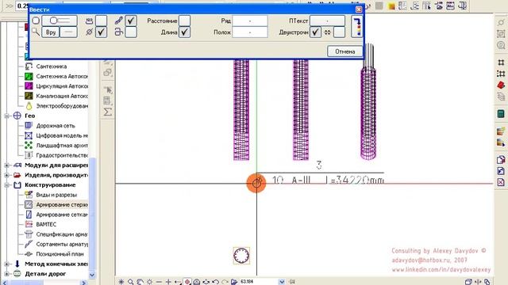Select Спецификации арматуры module
508x285 pixels.
[x=62, y=234]
